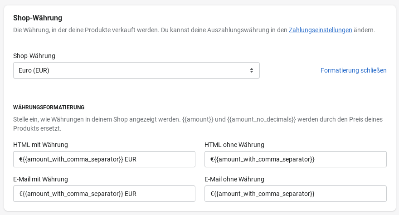The width and height of the screenshot is (399, 215).
Task: Open the Zahlungseinstellungen link
Action: (320, 30)
